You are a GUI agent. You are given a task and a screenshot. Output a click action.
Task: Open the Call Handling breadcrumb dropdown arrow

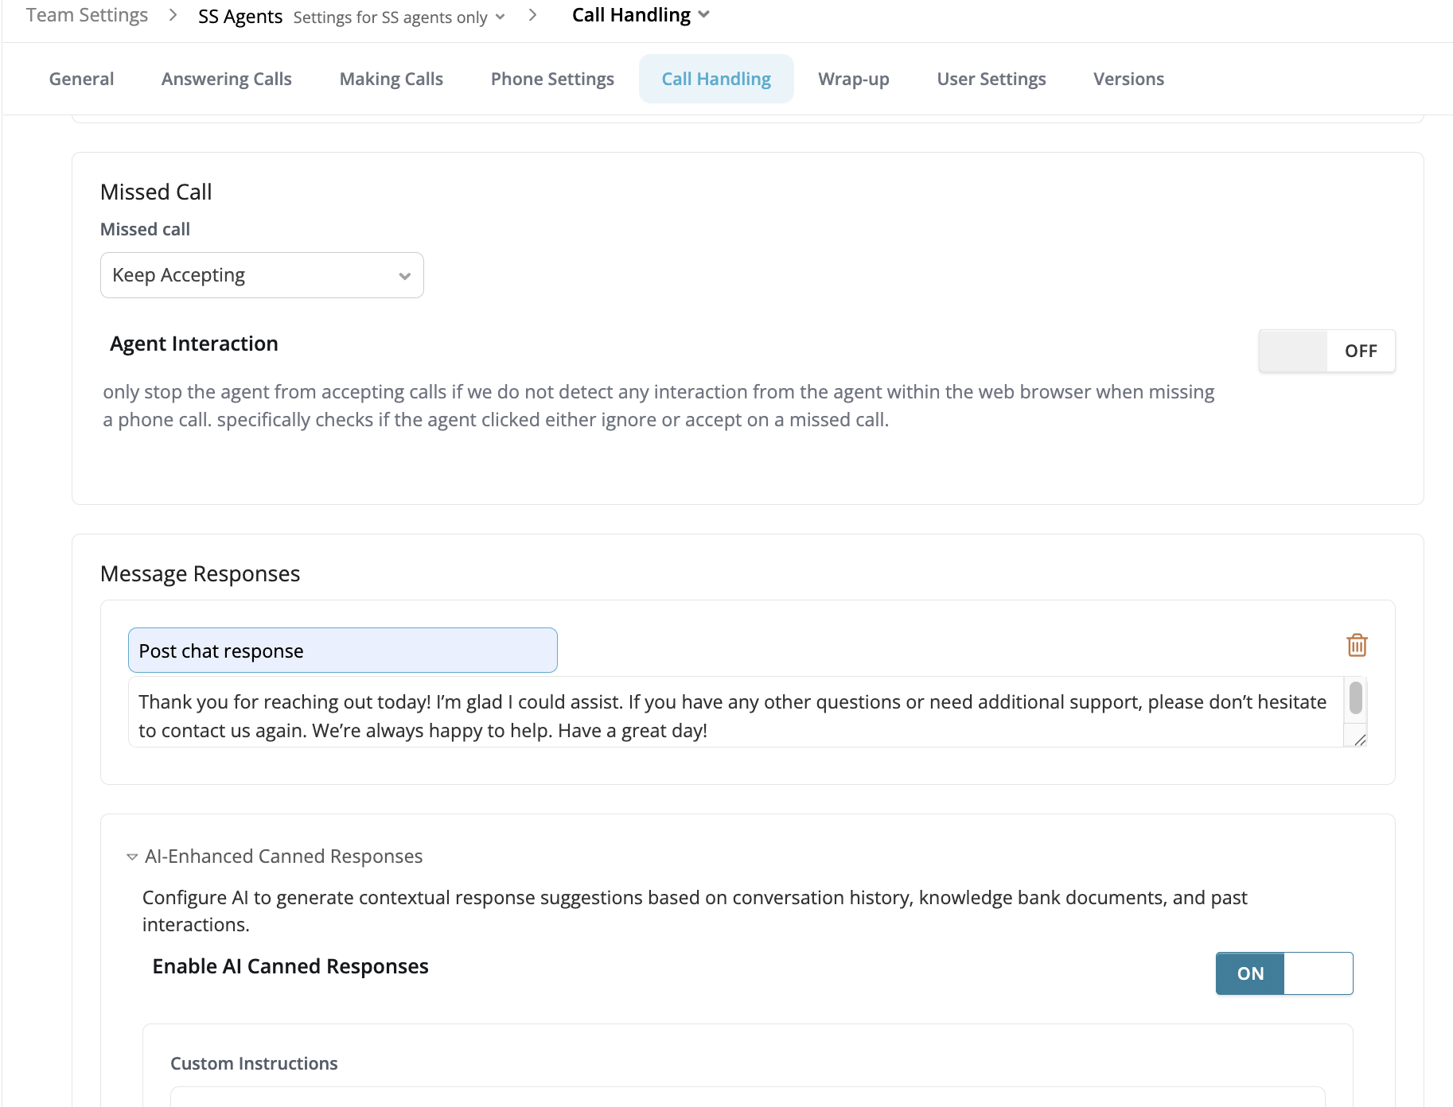tap(703, 14)
